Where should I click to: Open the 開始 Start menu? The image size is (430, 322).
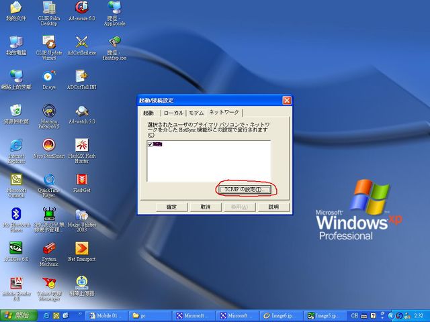click(x=18, y=316)
